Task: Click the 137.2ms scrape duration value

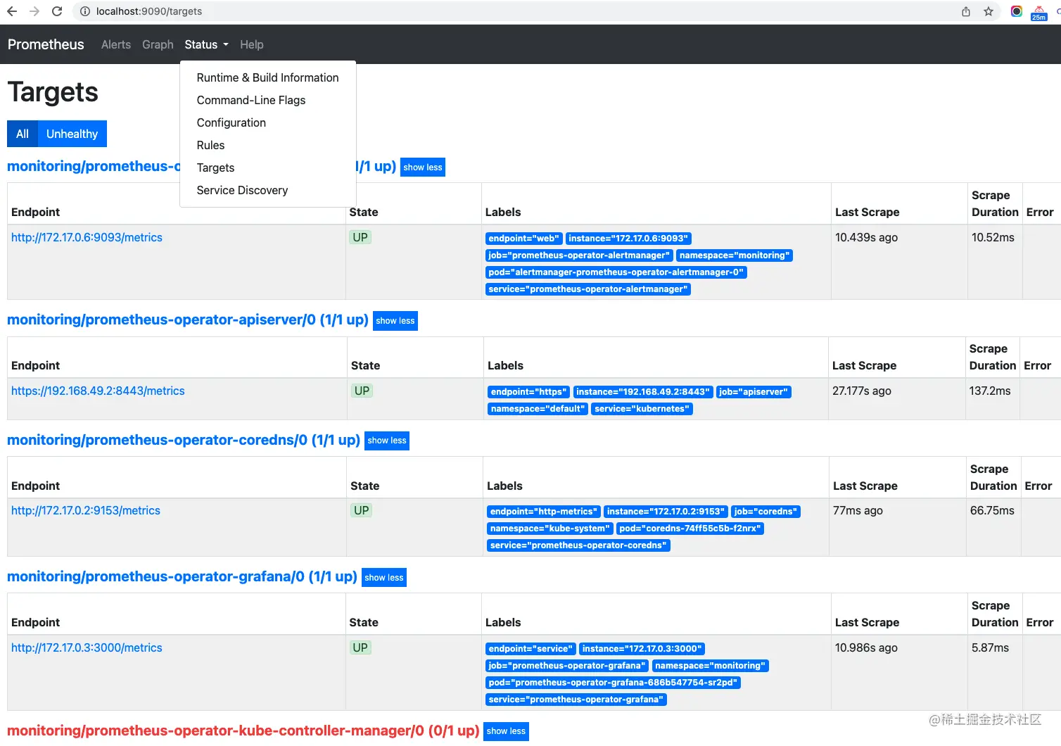Action: (990, 391)
